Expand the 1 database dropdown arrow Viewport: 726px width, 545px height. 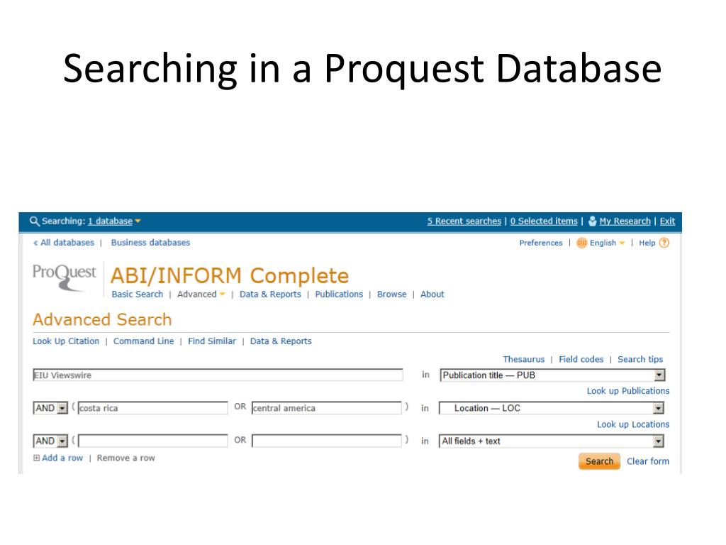pyautogui.click(x=138, y=221)
